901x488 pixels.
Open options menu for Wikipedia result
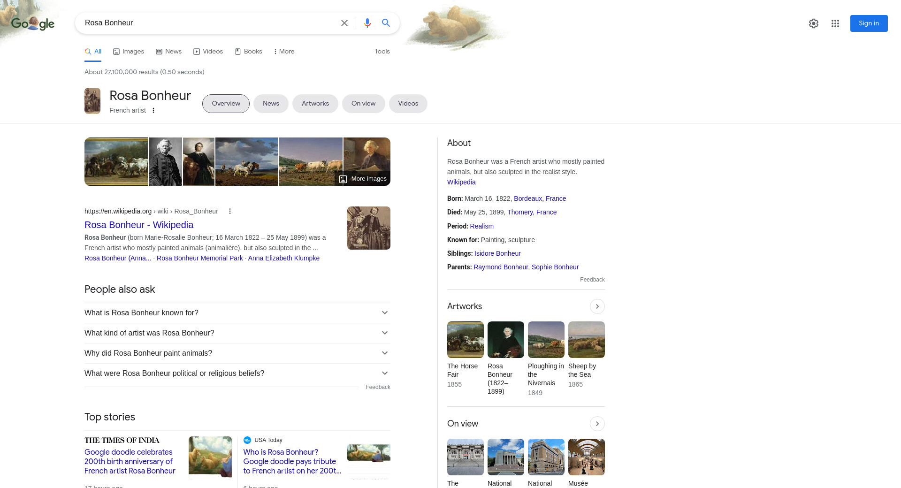coord(230,211)
